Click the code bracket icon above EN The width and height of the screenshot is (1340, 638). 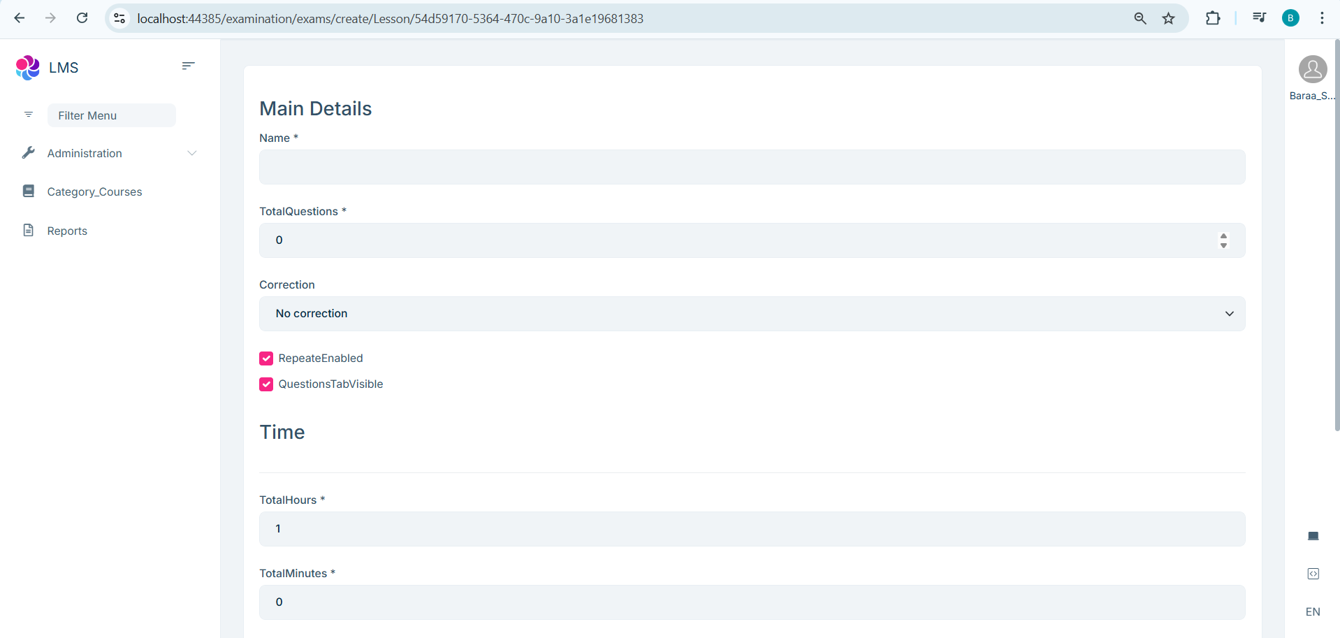(x=1313, y=574)
